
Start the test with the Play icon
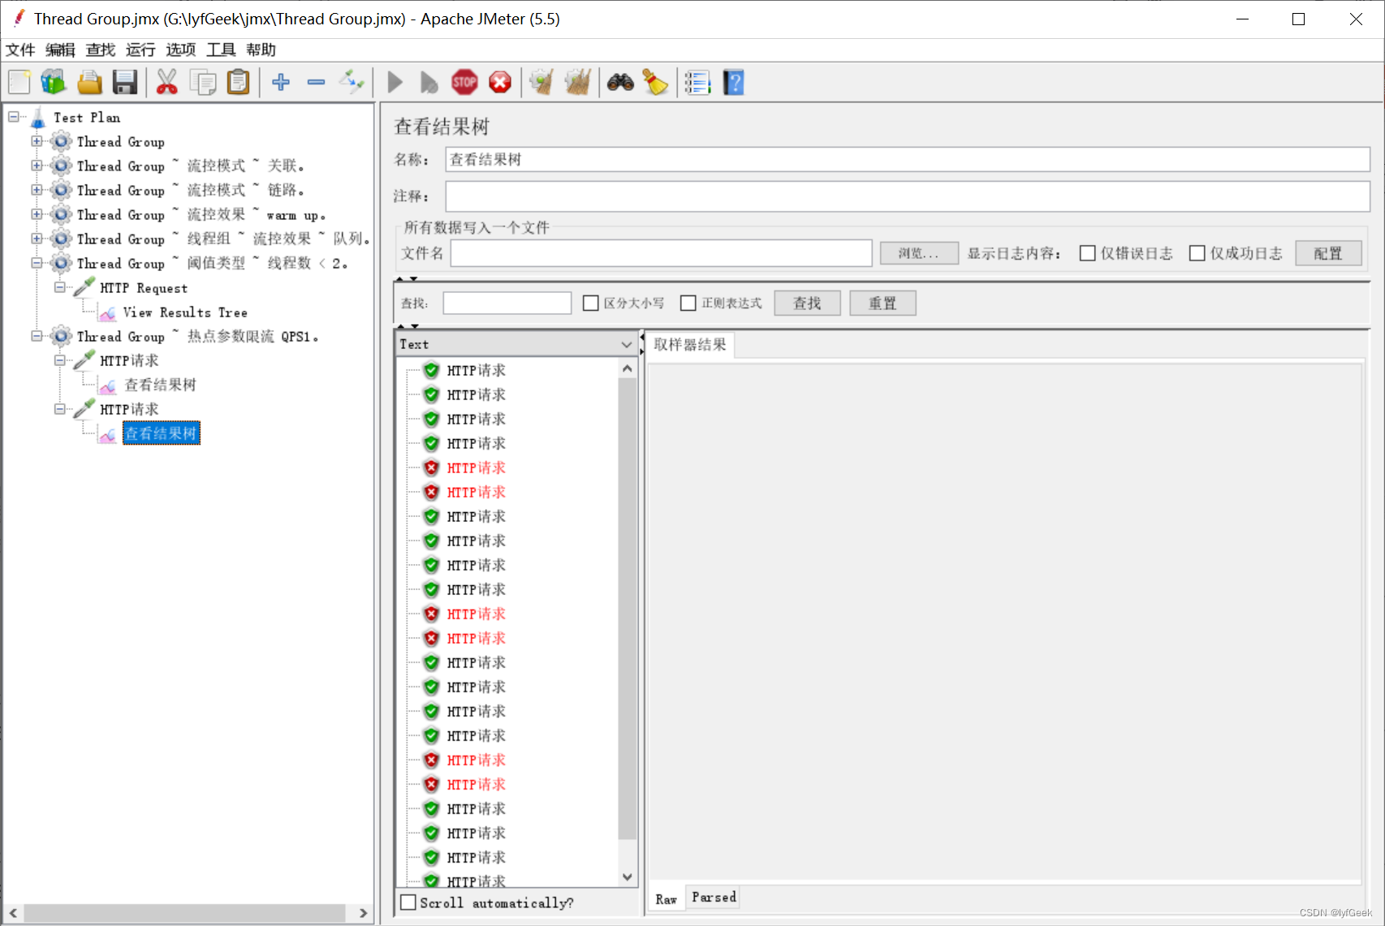pos(395,82)
